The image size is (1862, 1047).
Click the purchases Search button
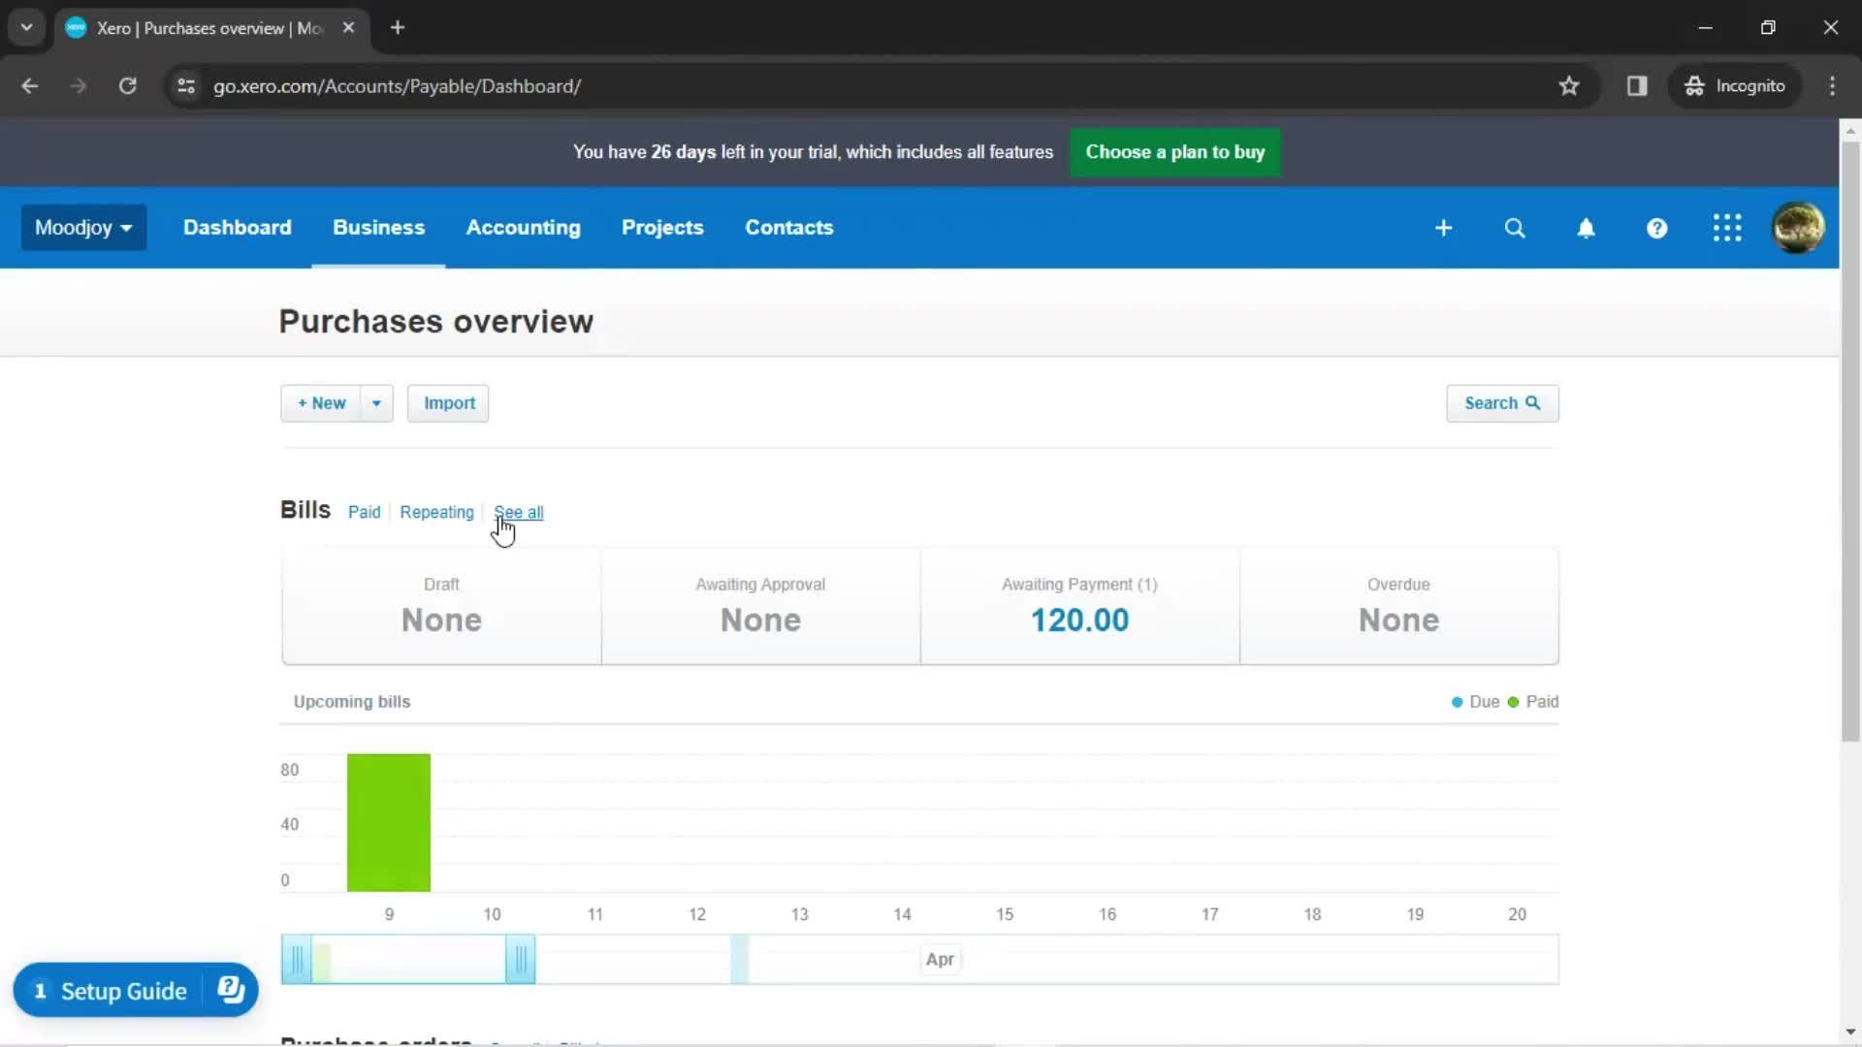pyautogui.click(x=1502, y=403)
